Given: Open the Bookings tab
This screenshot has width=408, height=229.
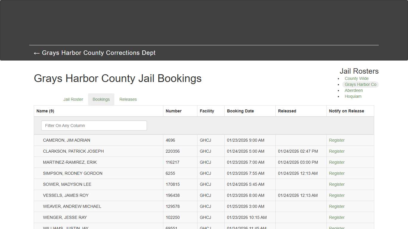Looking at the screenshot, I should (101, 99).
